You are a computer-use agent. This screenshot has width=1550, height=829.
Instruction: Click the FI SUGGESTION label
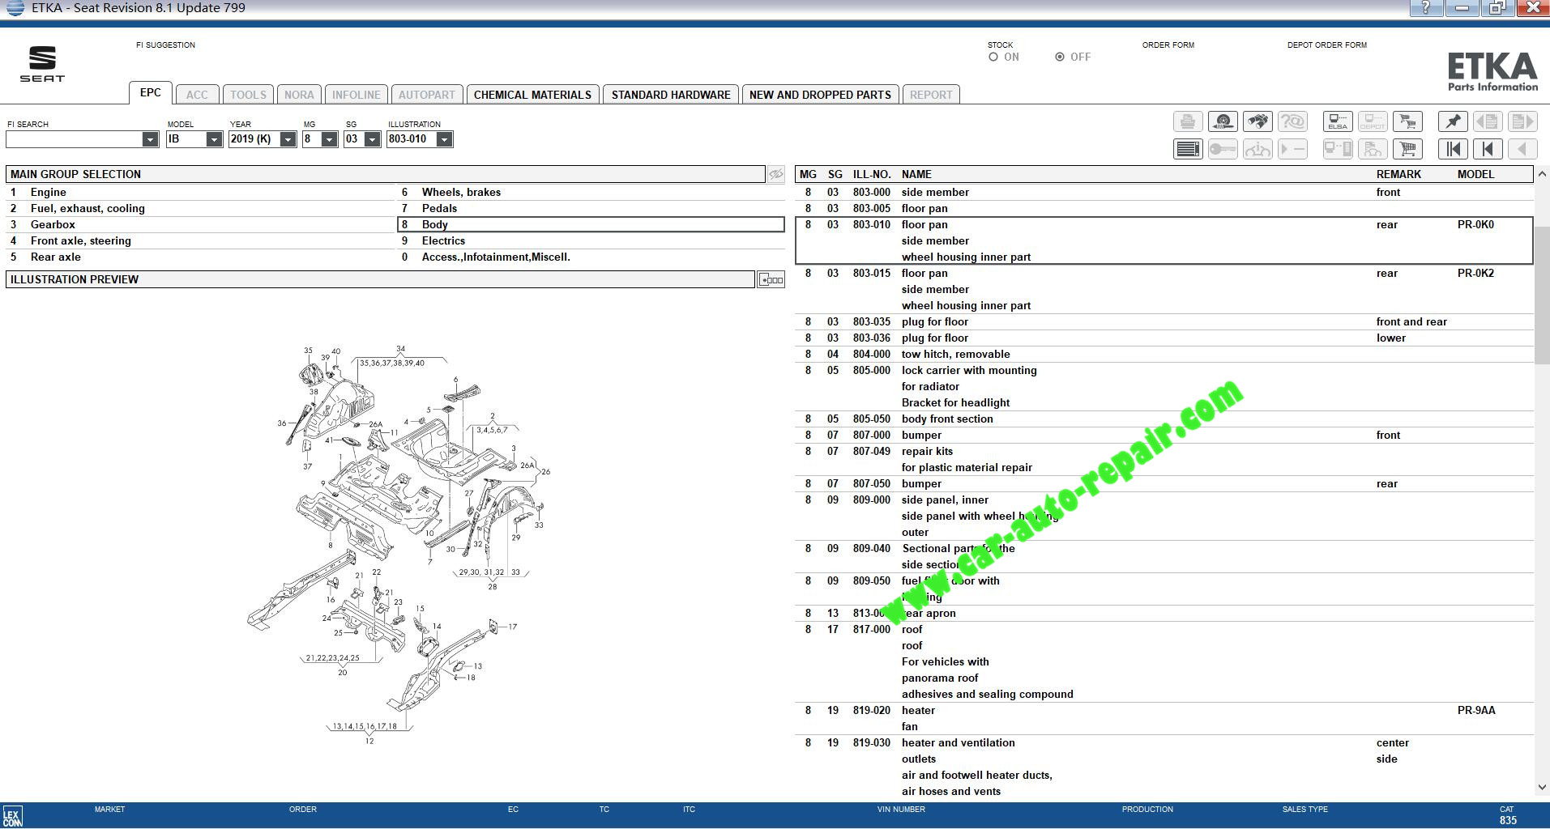[166, 45]
